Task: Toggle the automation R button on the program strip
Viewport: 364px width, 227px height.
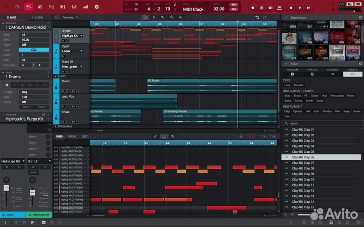Action: click(x=33, y=173)
